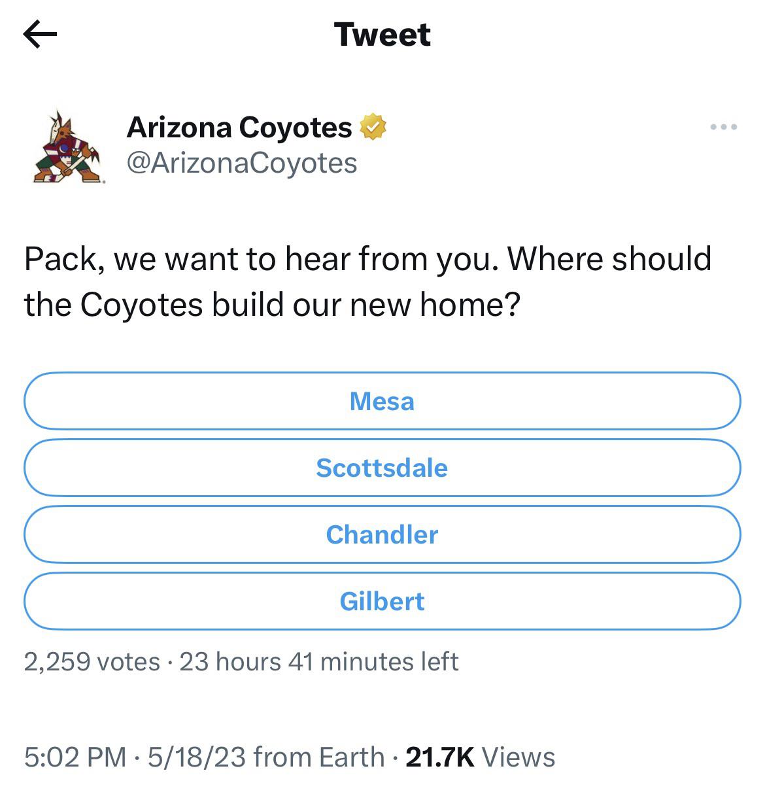Tap the 'Views' label
Image resolution: width=765 pixels, height=796 pixels.
518,757
